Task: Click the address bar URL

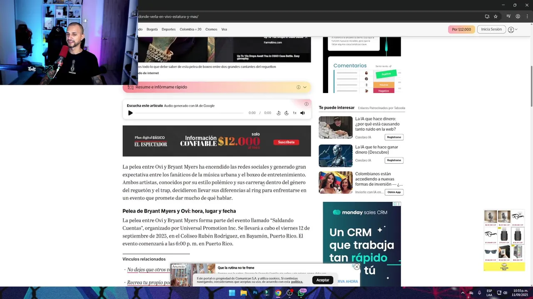Action: 168,17
